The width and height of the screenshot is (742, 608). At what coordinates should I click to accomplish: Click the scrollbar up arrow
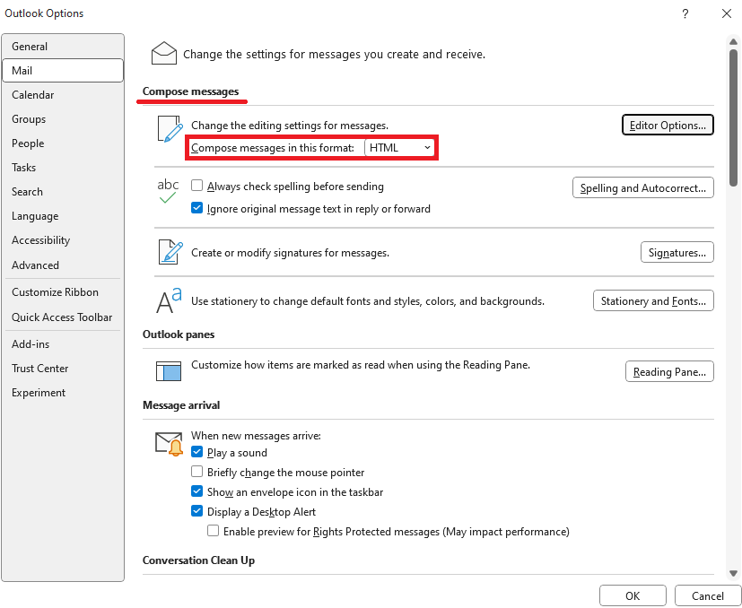click(x=733, y=42)
